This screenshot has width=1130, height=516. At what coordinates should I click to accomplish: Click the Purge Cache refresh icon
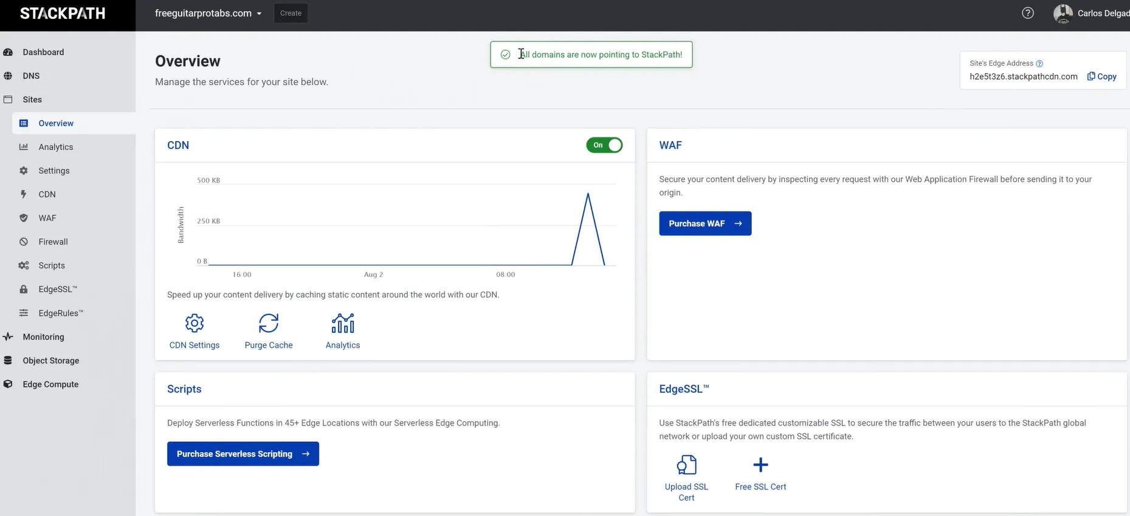269,323
